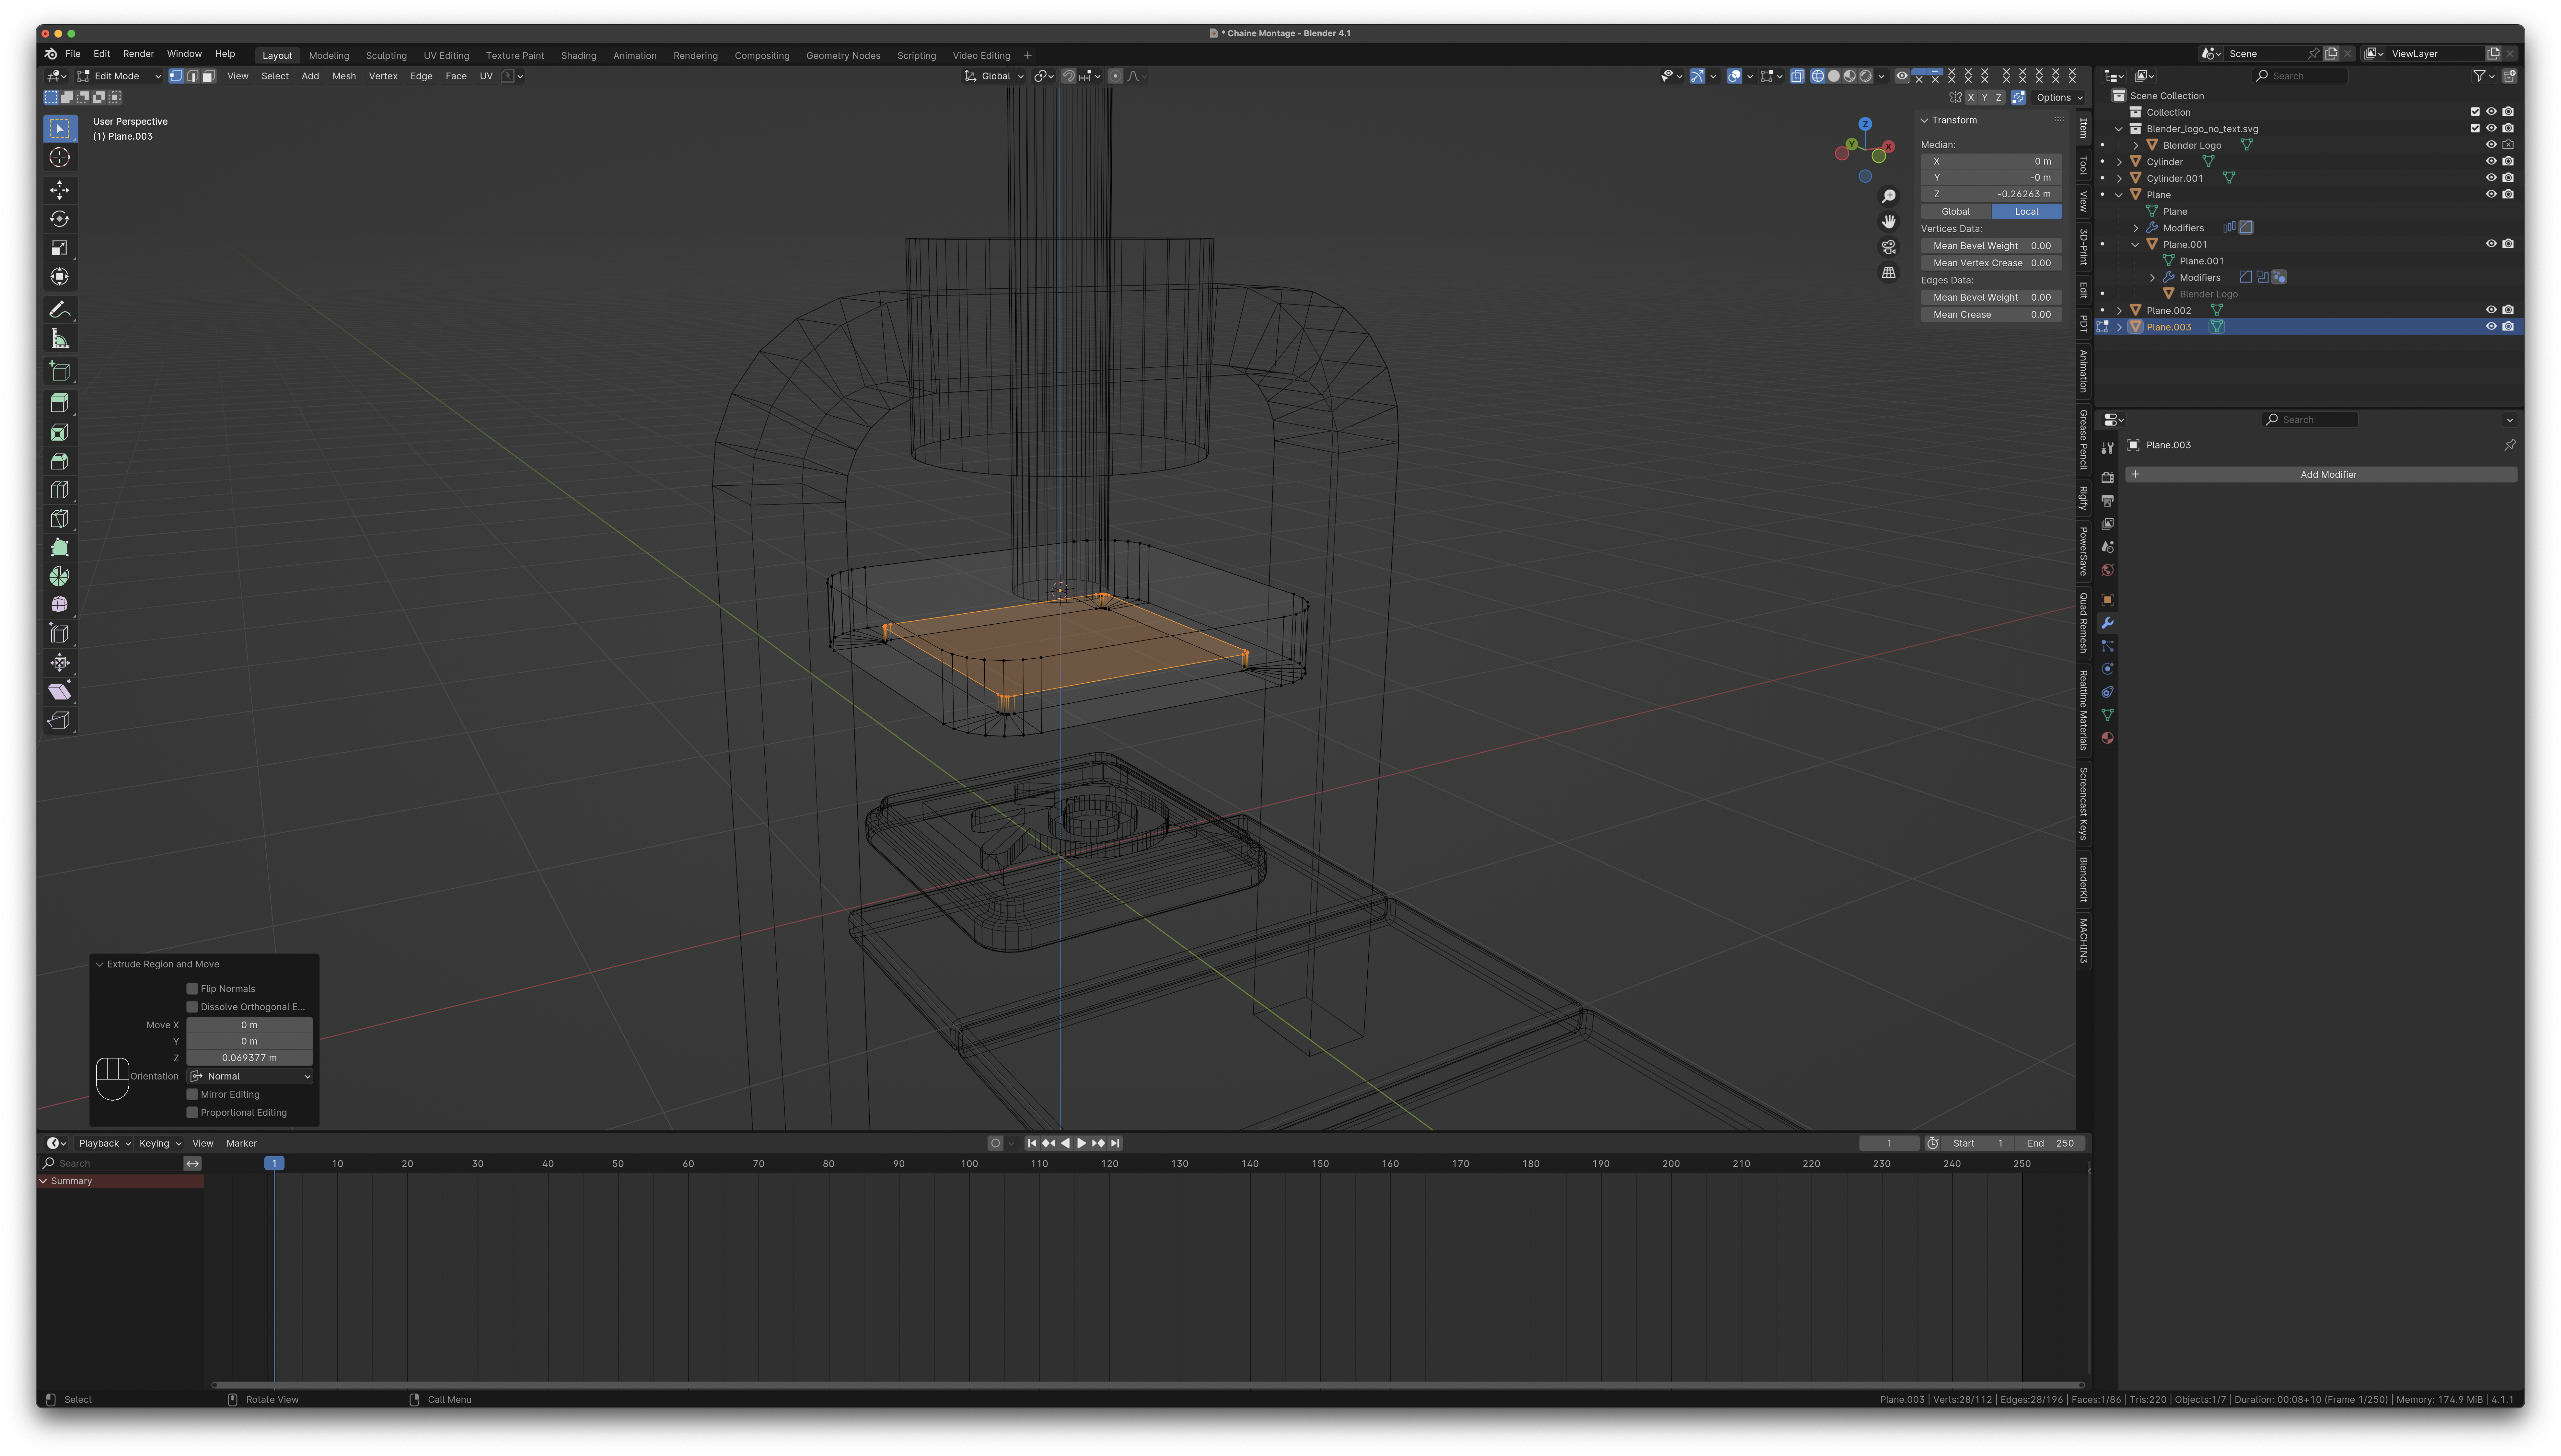Click Mean Vertex Crease slider
2561x1456 pixels.
click(1991, 263)
